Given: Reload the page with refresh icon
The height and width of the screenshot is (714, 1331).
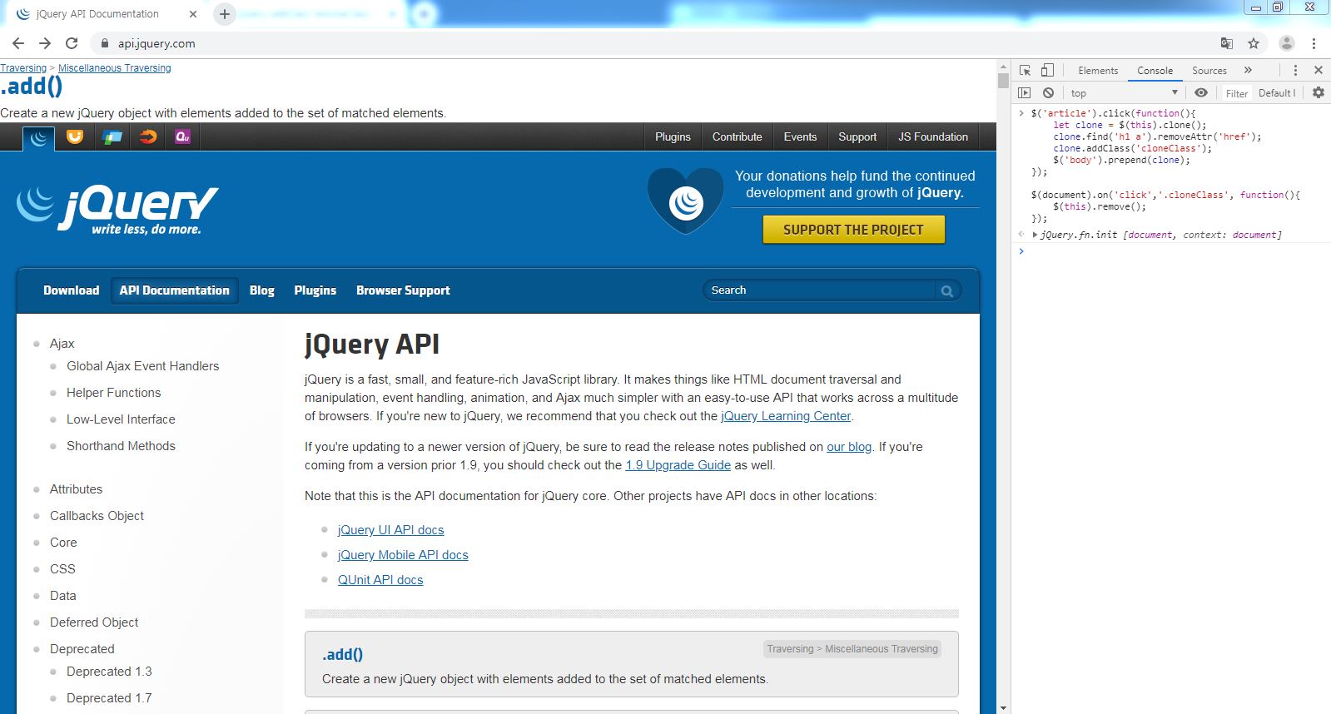Looking at the screenshot, I should (x=72, y=43).
